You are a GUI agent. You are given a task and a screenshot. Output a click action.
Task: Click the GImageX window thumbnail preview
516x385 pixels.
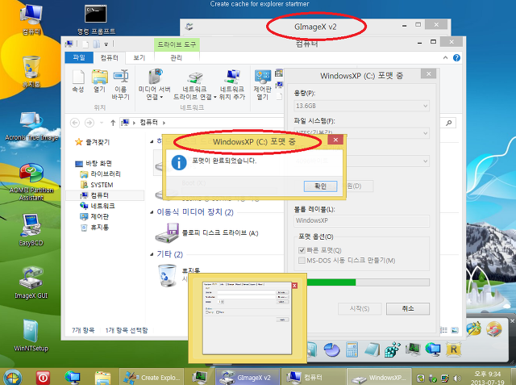[248, 318]
